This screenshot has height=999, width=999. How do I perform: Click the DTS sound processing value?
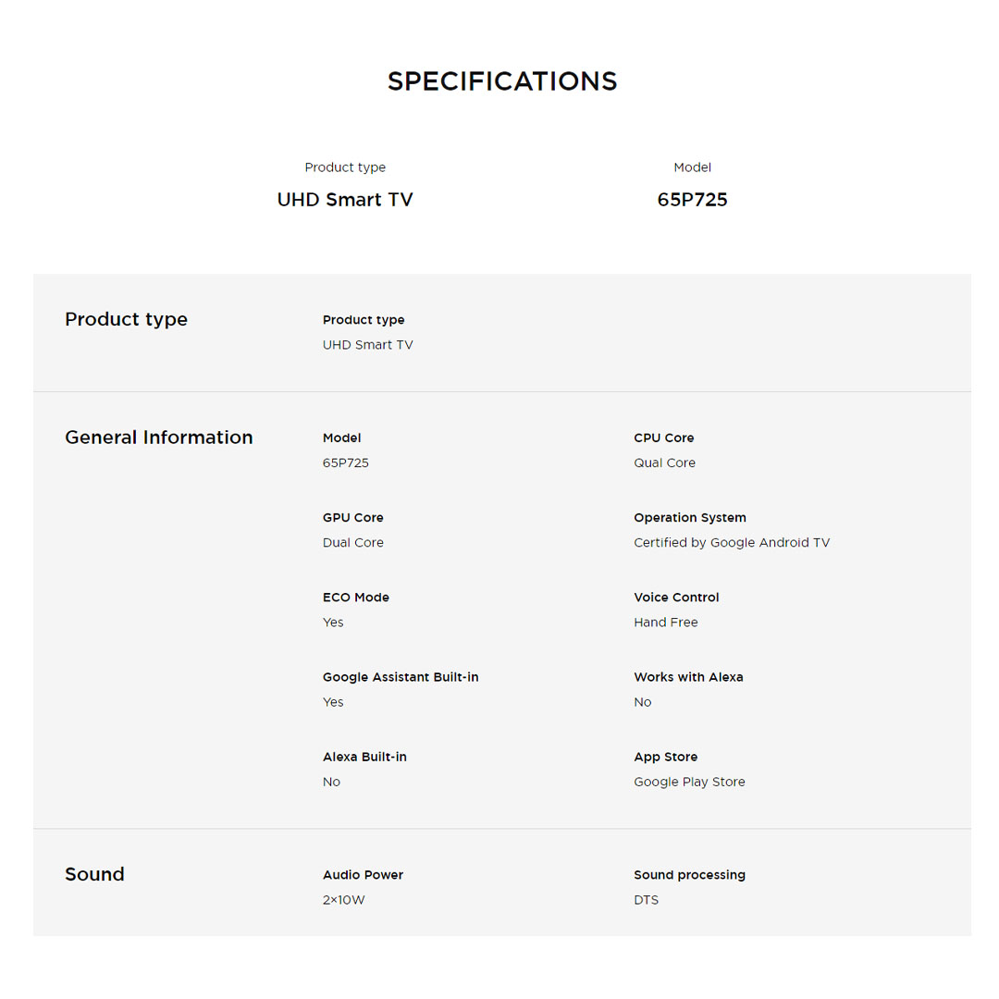(646, 900)
